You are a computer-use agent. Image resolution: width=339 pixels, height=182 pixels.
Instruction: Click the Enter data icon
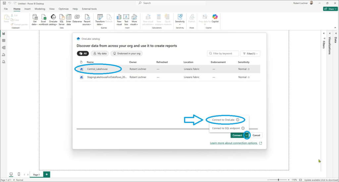69,17
